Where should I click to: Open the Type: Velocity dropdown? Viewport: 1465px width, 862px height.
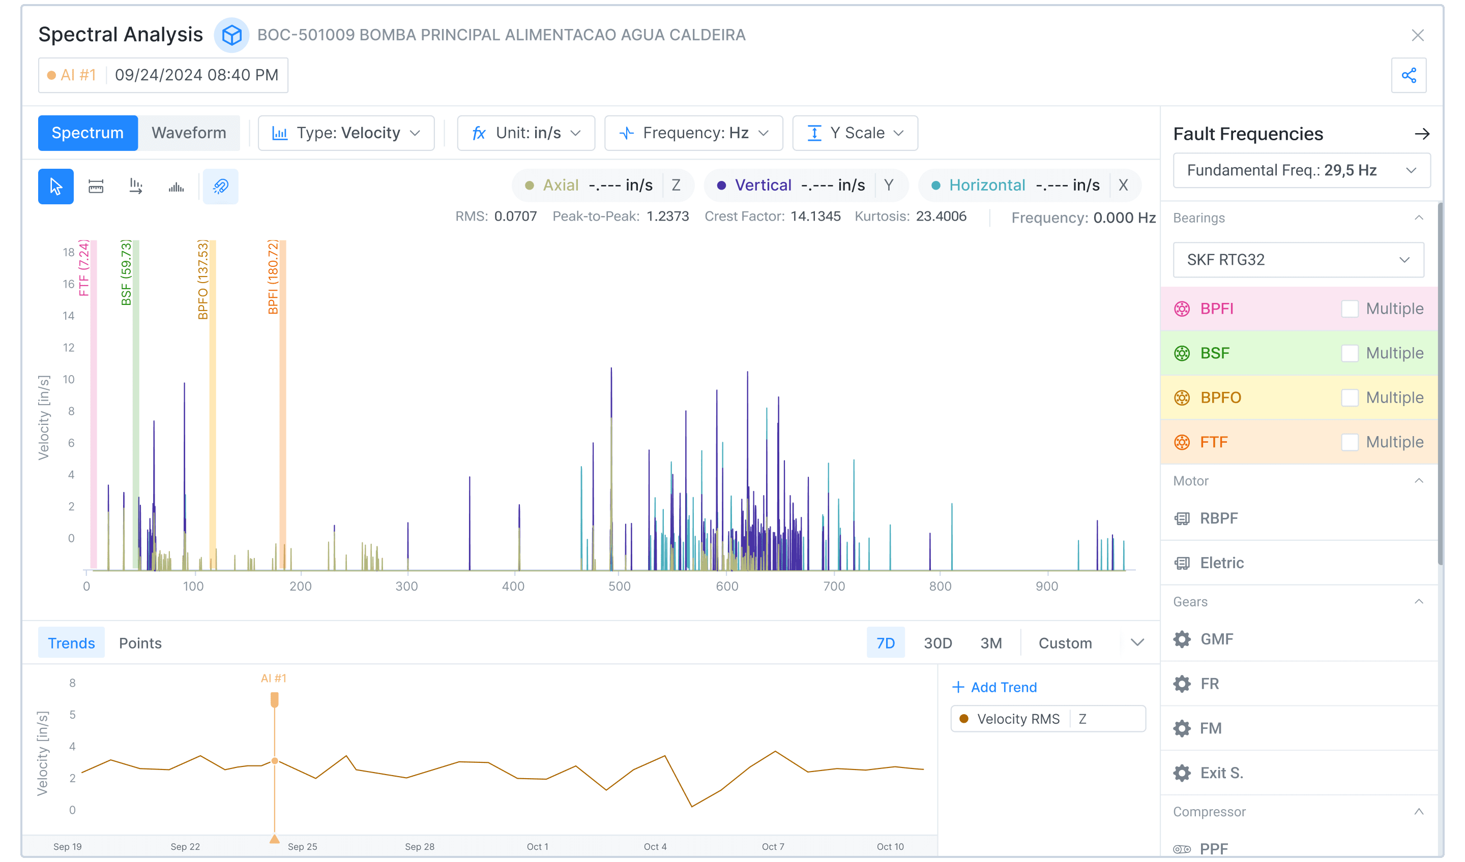(346, 133)
